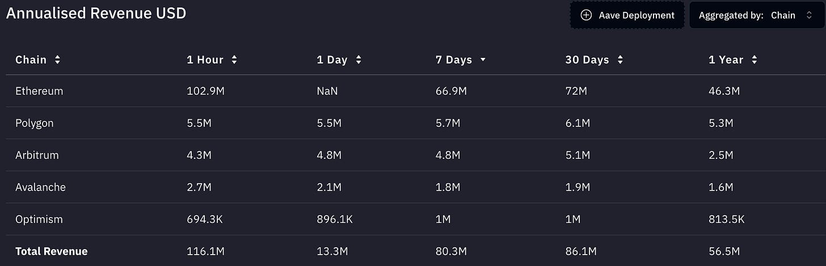Sort the table by 1 Day column
Screen dimensions: 826x266
(x=339, y=60)
